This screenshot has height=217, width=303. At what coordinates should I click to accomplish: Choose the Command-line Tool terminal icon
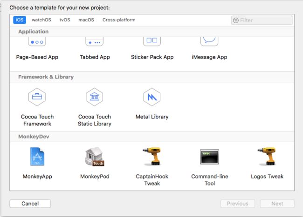click(x=209, y=157)
